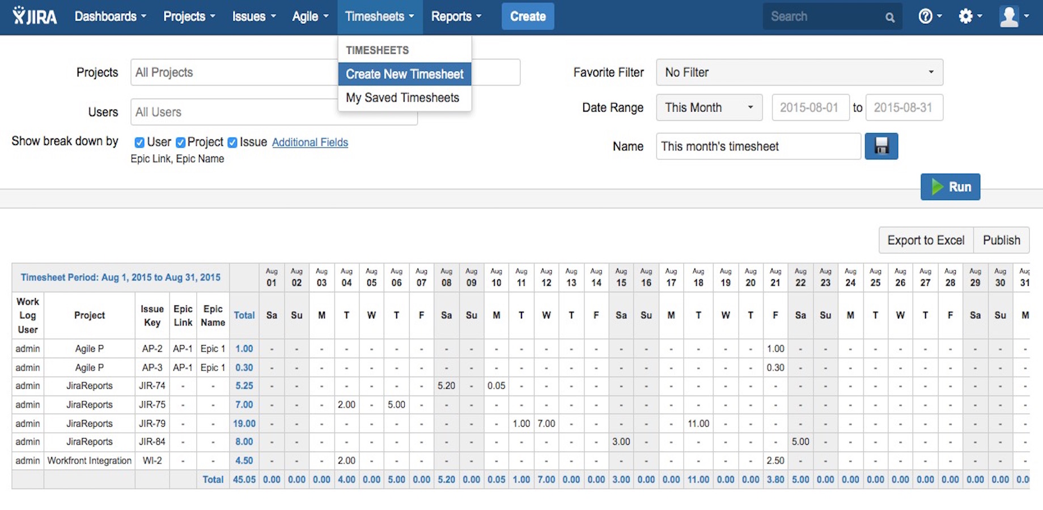
Task: Click the AP-2 issue key cell
Action: pyautogui.click(x=152, y=348)
